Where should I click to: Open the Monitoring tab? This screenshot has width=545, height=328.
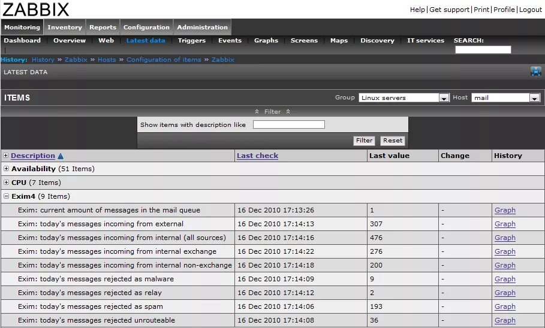coord(22,27)
